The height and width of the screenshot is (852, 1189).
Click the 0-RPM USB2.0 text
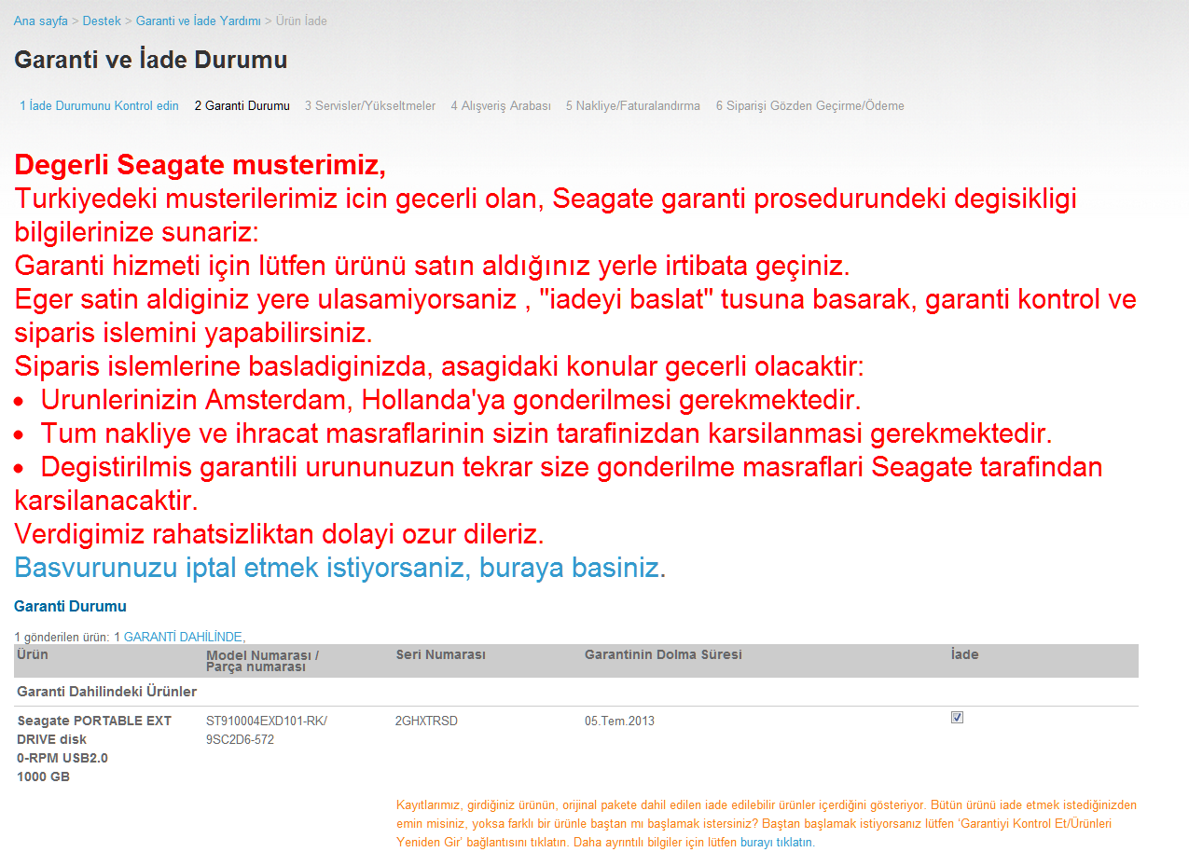coord(62,759)
